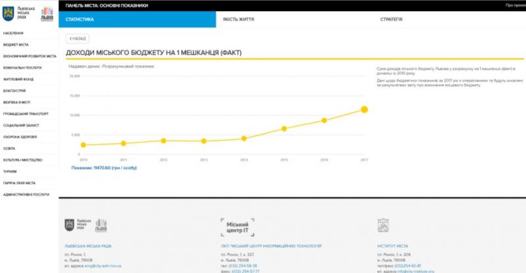526x273 pixels.
Task: Open ЖИТЛОВИЙ ФОНД sidebar item
Action: pos(18,79)
